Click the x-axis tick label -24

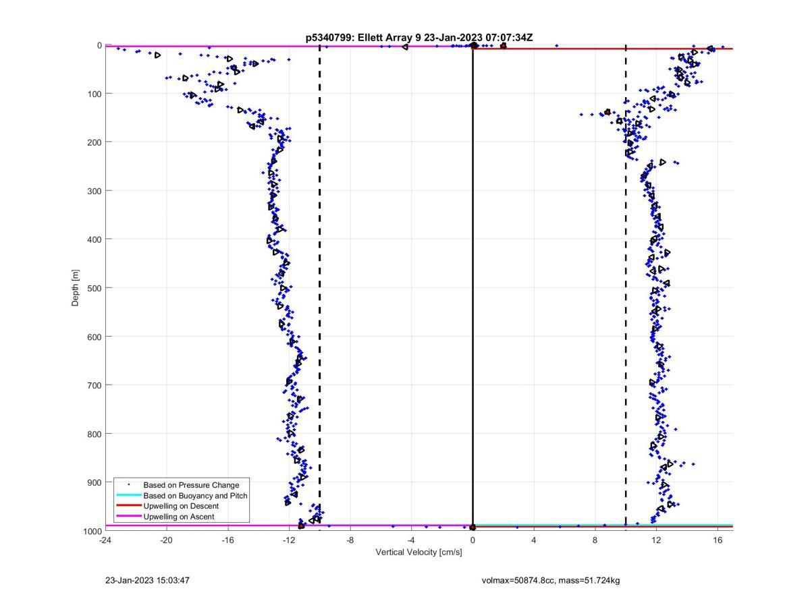(x=105, y=540)
